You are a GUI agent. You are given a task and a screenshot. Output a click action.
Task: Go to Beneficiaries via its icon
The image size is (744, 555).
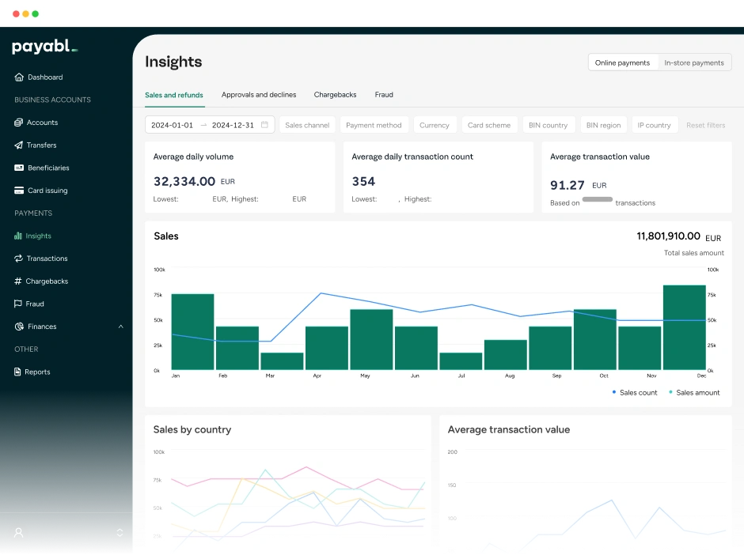pyautogui.click(x=17, y=168)
